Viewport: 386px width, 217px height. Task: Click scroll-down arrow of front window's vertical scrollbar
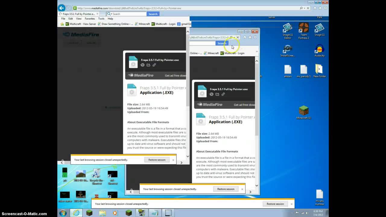[257, 186]
